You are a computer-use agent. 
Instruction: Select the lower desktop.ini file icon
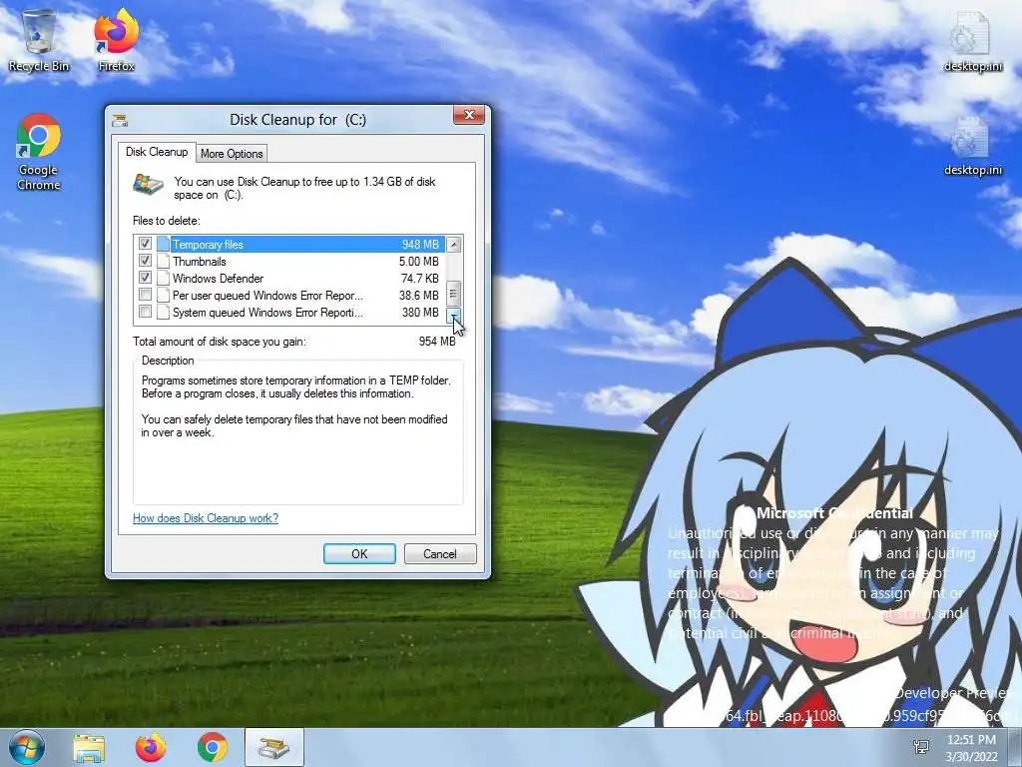click(972, 146)
